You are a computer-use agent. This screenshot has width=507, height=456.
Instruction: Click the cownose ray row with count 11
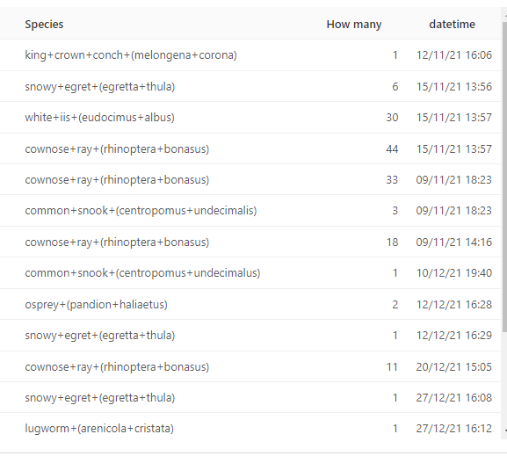tap(250, 366)
